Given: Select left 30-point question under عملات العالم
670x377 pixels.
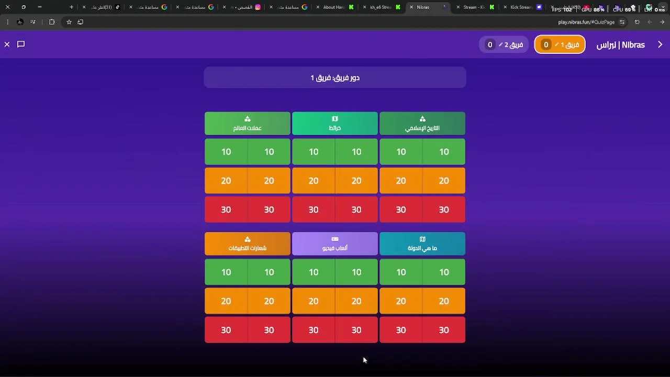Looking at the screenshot, I should pyautogui.click(x=226, y=209).
